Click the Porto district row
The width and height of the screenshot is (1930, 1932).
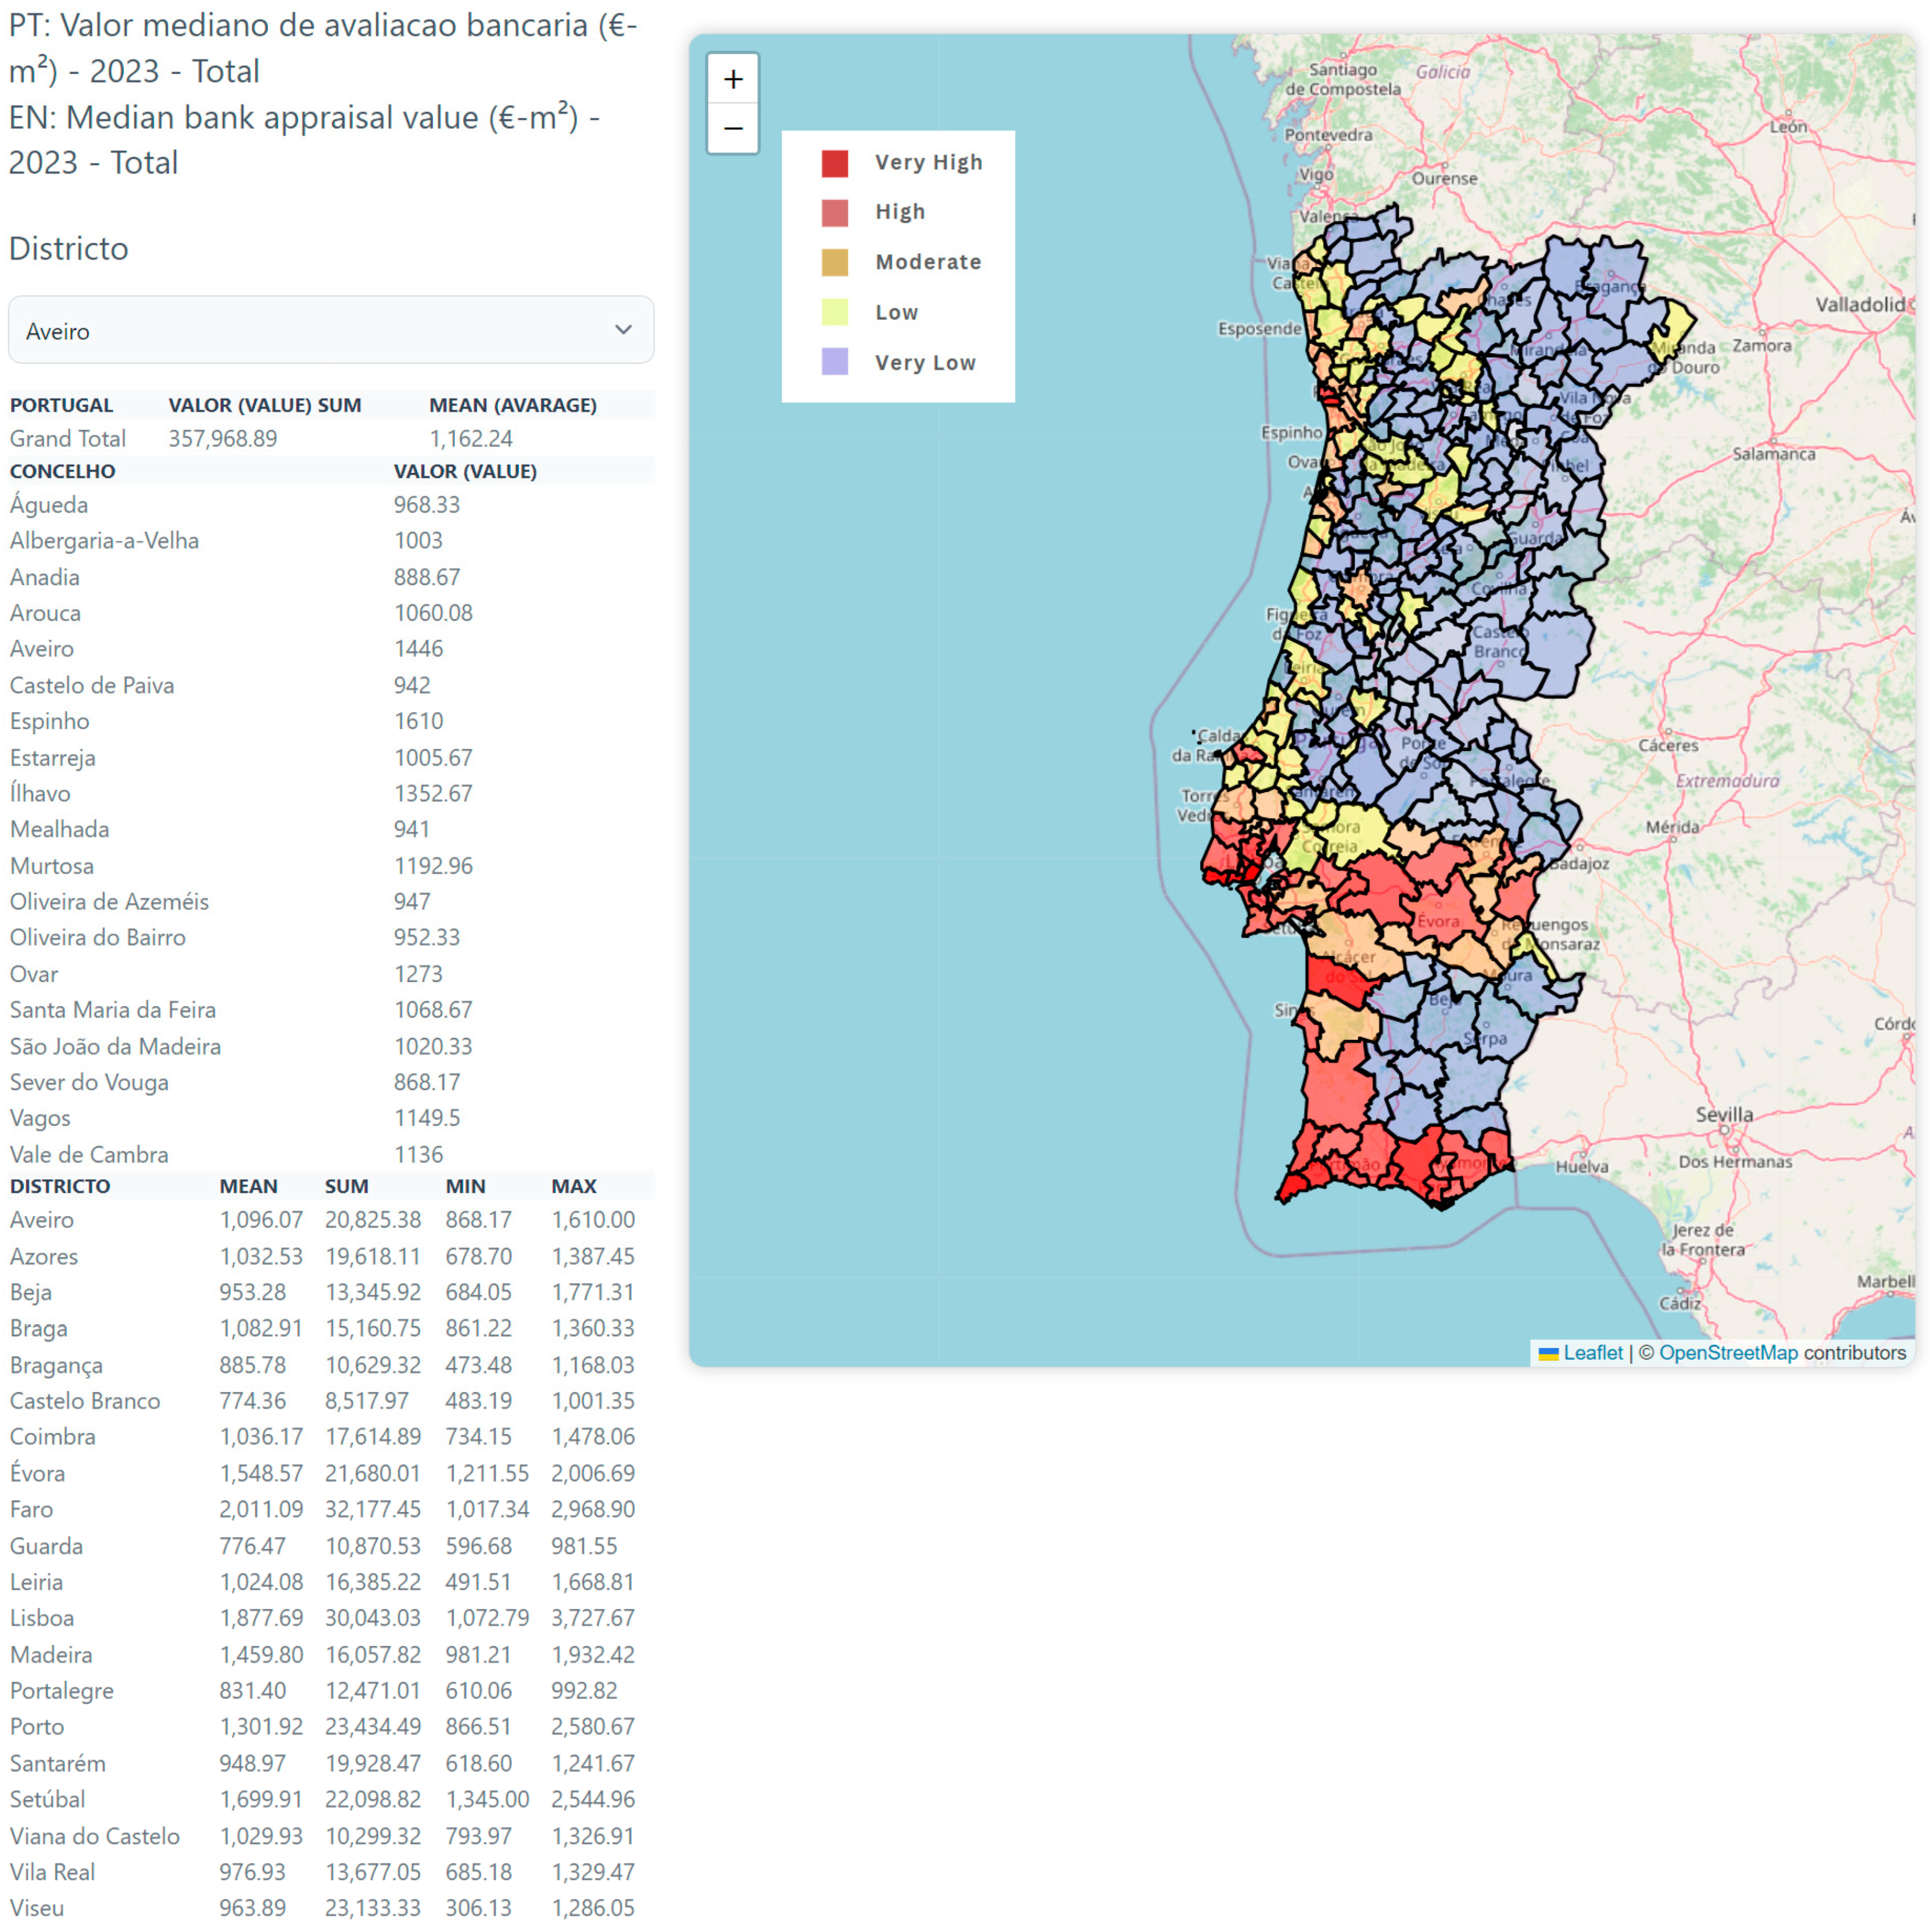(37, 1727)
